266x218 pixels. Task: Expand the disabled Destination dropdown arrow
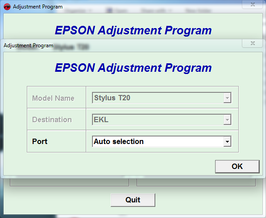(x=227, y=119)
